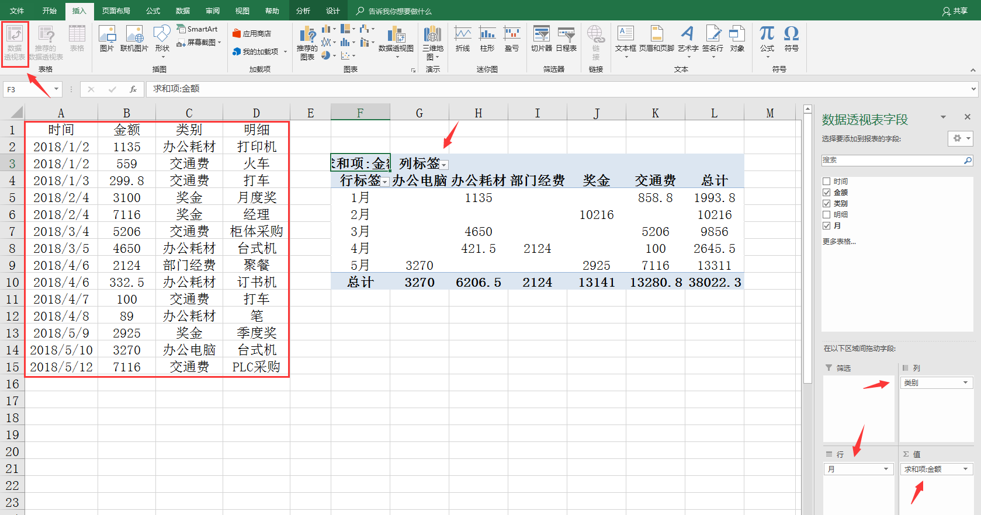981x515 pixels.
Task: Select column M header
Action: (770, 113)
